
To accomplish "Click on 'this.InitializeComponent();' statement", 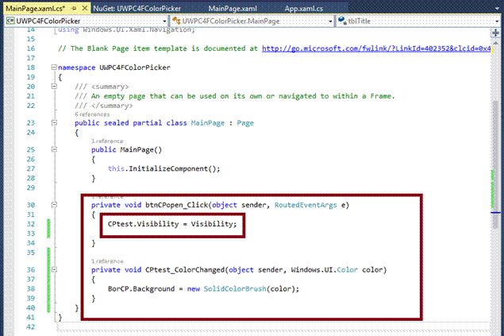I will point(164,168).
